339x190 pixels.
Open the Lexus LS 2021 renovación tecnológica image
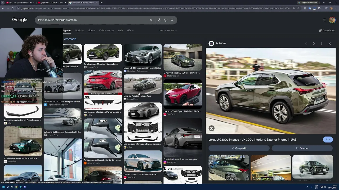coord(143,55)
